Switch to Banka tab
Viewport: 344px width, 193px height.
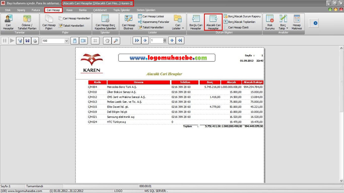click(83, 10)
